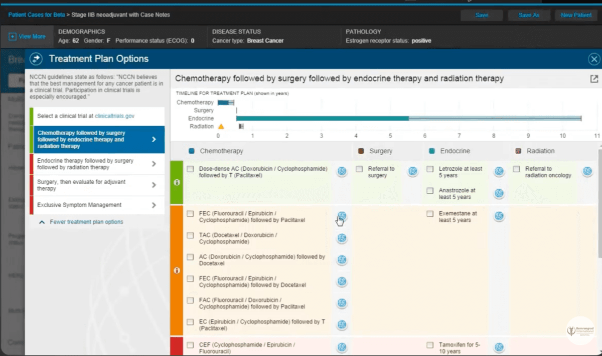Open evidence icon for AC followed by Docetaxel

tap(342, 260)
